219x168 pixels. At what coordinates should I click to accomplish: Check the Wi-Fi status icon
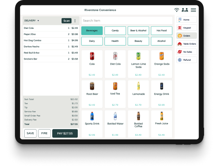[x=177, y=10]
